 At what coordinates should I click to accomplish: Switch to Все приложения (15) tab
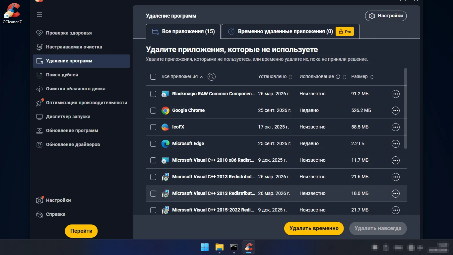tap(183, 32)
